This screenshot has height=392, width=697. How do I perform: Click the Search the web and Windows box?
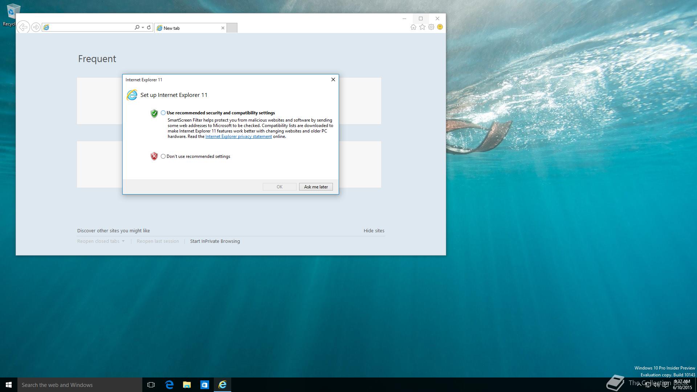point(80,385)
